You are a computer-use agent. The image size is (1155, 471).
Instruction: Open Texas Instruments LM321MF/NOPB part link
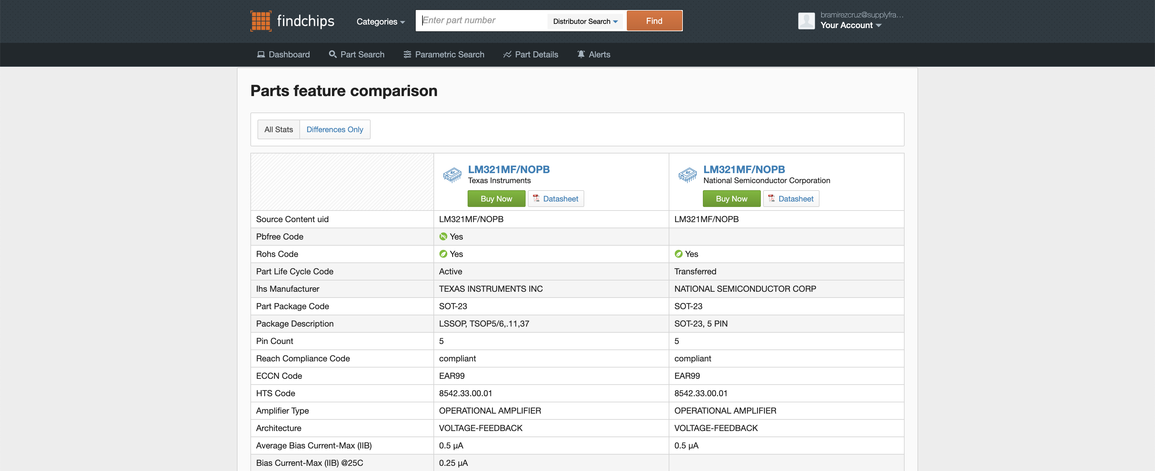509,170
